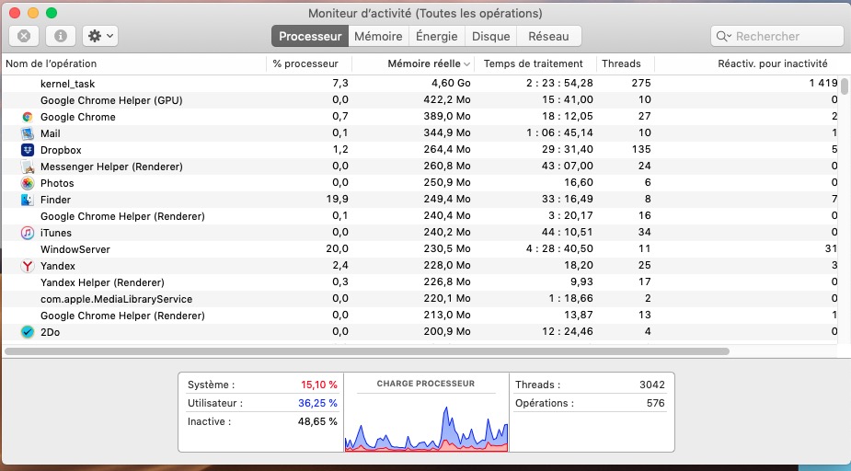Sort by Temps de traitement column
Image resolution: width=851 pixels, height=471 pixels.
535,63
